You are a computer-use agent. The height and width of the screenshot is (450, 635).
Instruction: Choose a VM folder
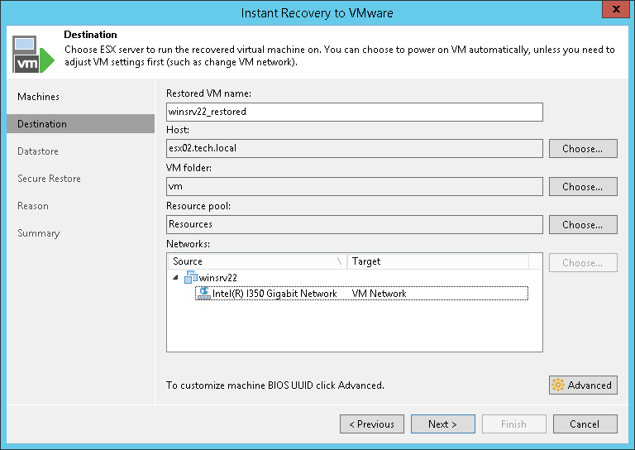point(582,187)
